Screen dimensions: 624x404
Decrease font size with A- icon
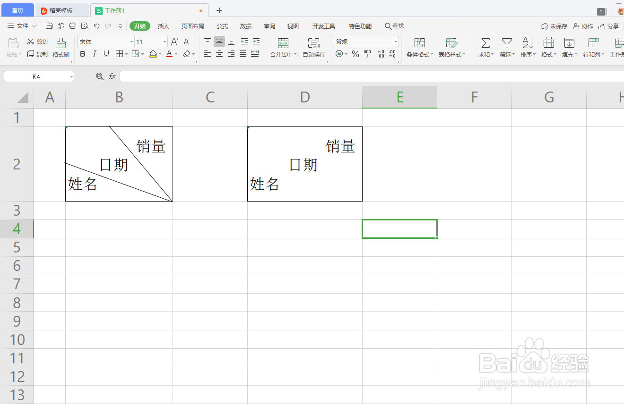coord(187,42)
